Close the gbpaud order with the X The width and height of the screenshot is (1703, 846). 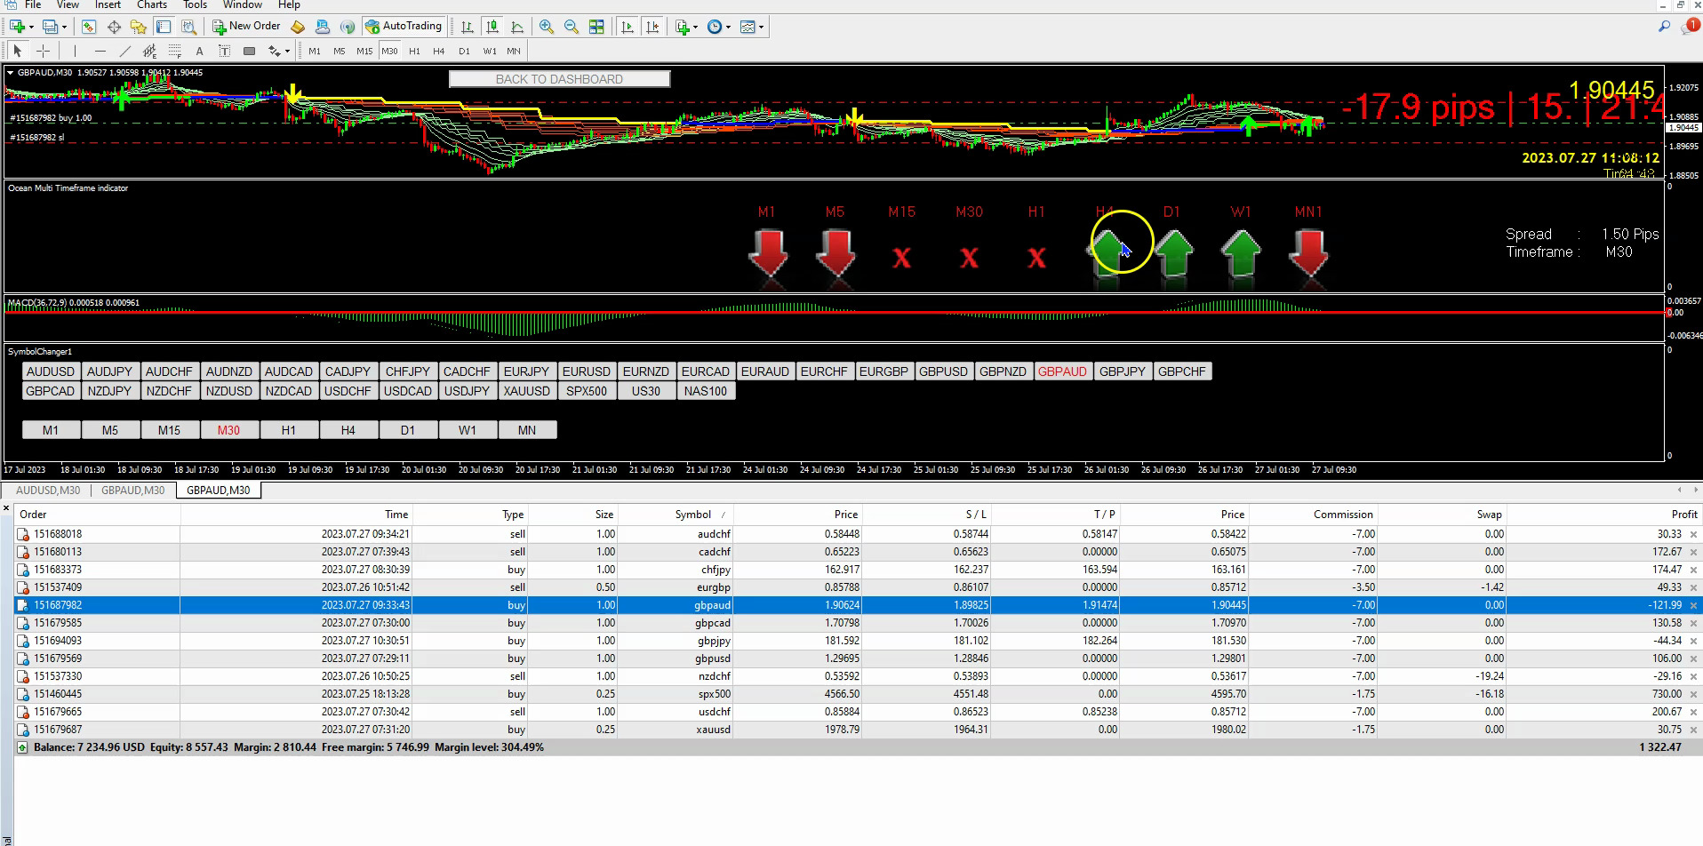tap(1693, 605)
